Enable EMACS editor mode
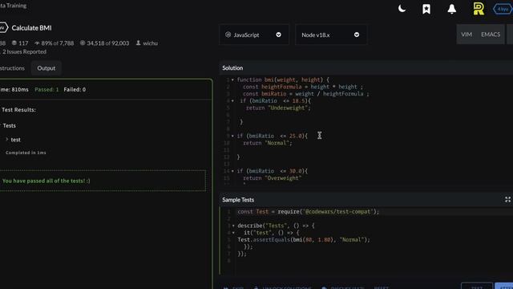 pyautogui.click(x=491, y=35)
